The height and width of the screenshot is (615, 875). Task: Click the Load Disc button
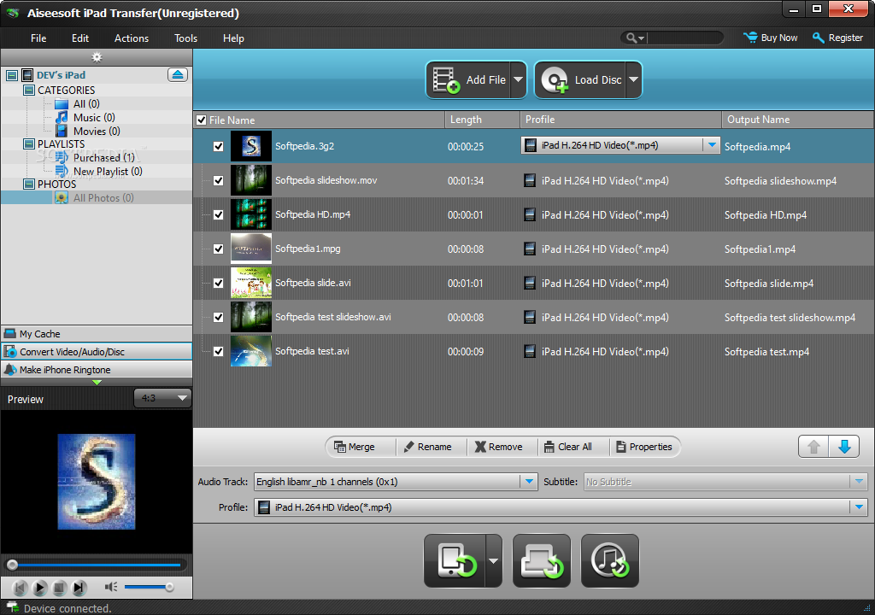pos(580,79)
